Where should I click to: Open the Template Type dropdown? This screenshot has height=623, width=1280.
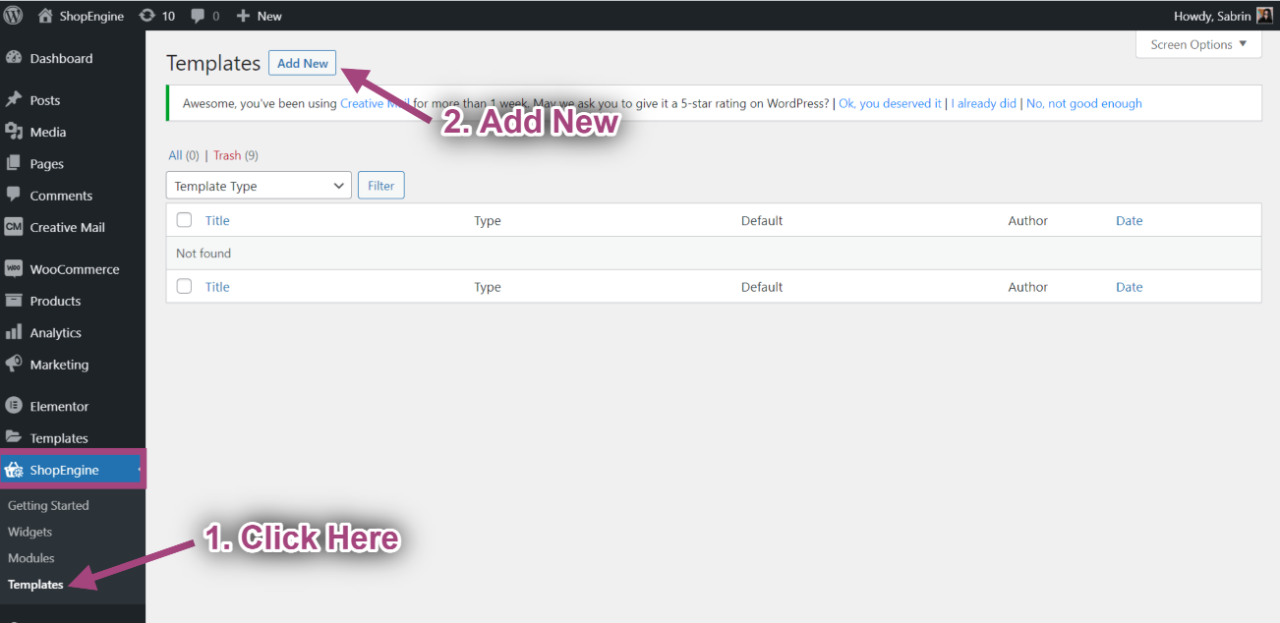point(259,186)
